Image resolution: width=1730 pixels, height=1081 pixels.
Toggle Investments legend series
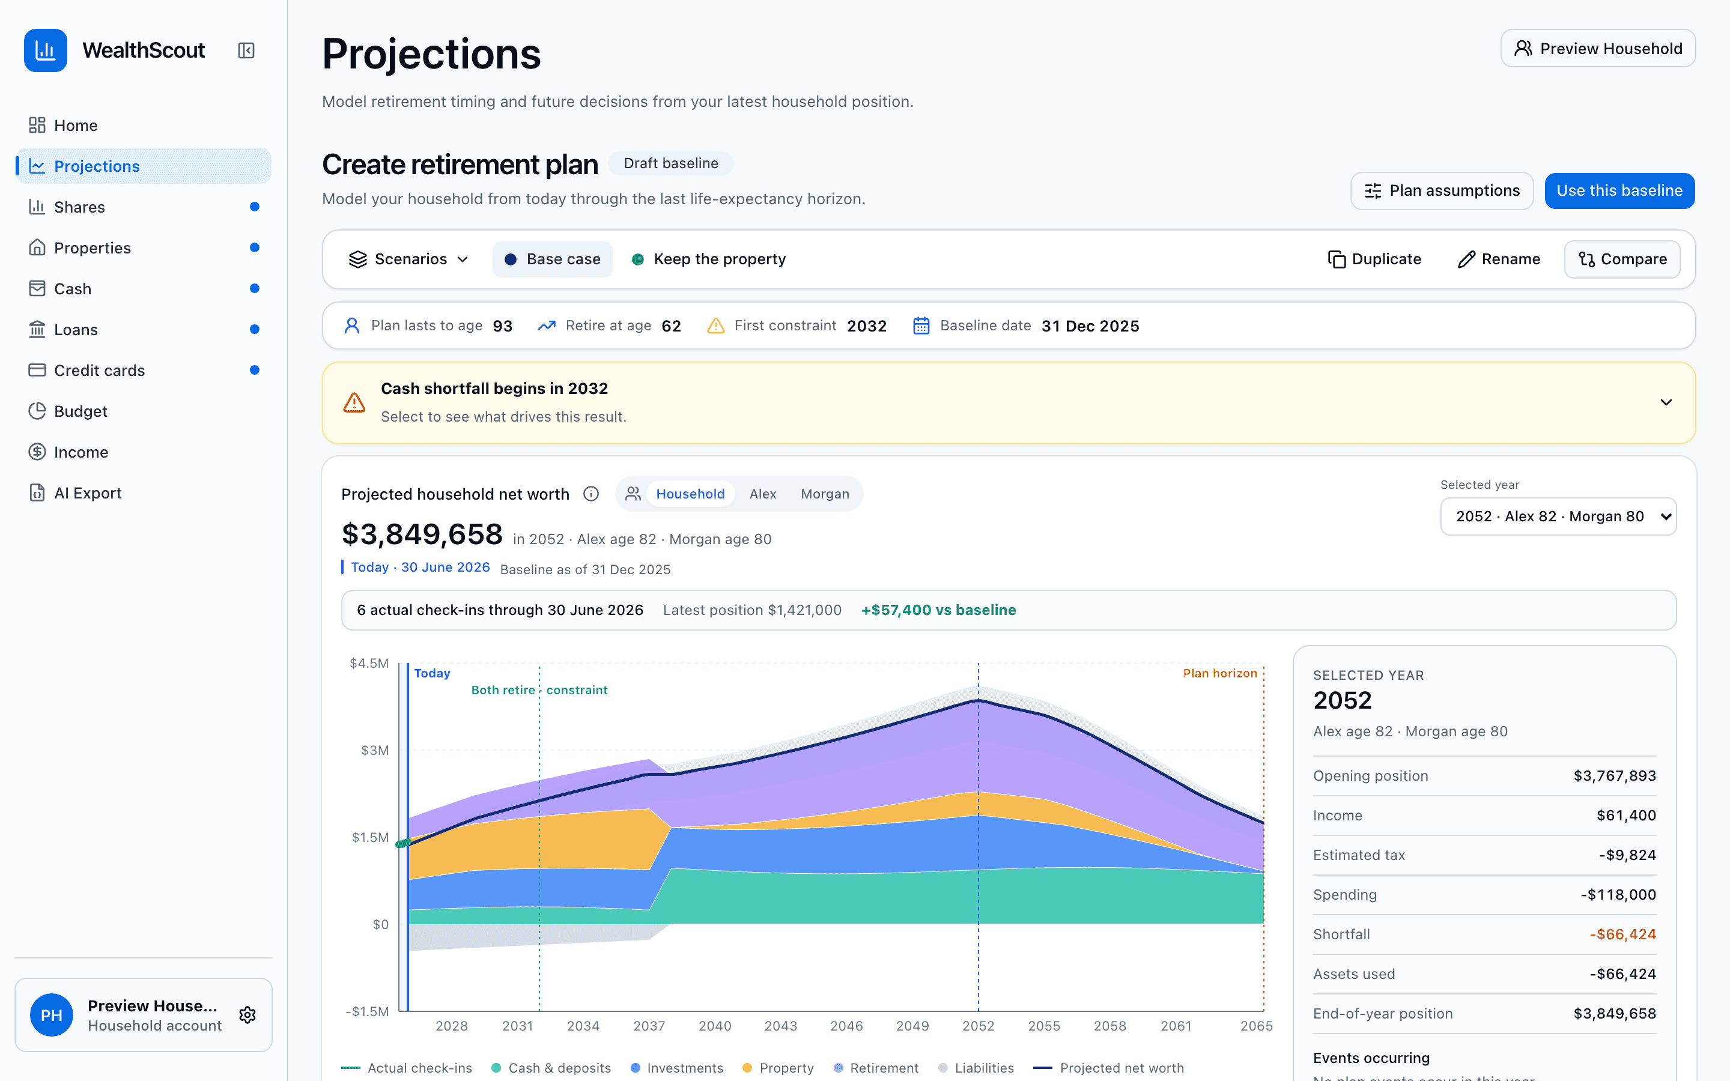click(x=677, y=1067)
